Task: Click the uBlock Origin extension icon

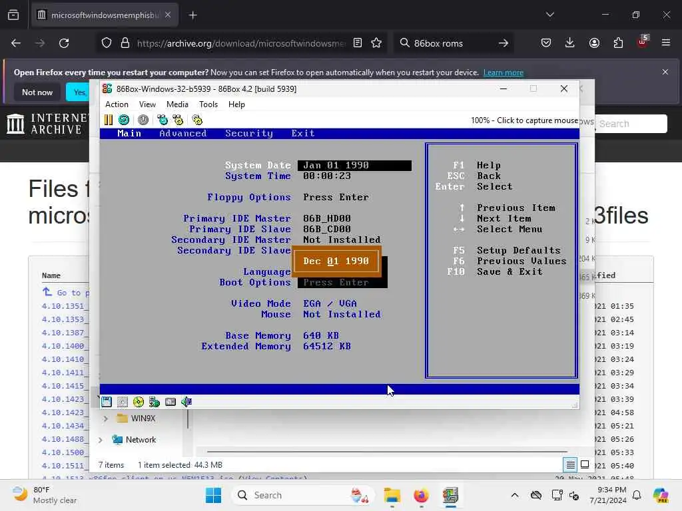Action: click(x=643, y=42)
